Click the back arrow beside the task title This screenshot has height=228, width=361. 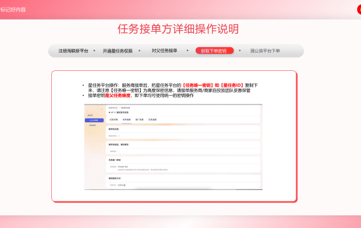click(x=110, y=112)
